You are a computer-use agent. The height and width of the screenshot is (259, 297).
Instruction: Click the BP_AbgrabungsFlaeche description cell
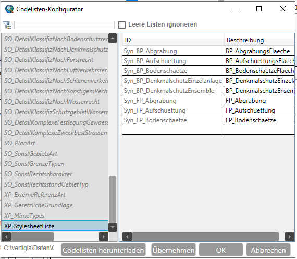coord(259,51)
